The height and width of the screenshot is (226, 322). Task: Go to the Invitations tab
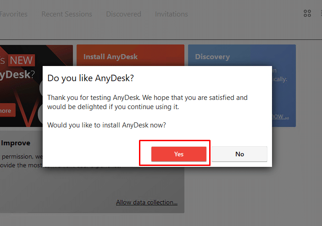tap(172, 14)
